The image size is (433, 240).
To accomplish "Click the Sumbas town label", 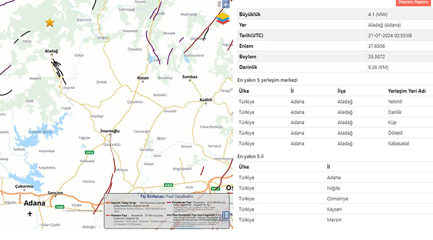I will tap(190, 77).
